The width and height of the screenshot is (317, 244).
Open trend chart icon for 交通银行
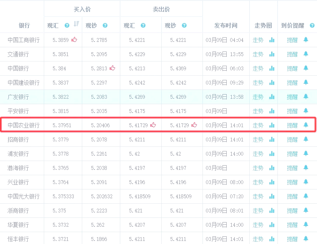coord(272,54)
